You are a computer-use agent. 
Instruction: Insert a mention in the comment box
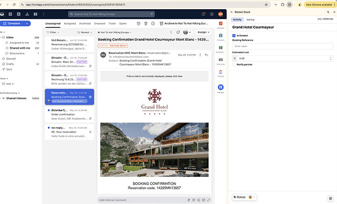pos(193,200)
